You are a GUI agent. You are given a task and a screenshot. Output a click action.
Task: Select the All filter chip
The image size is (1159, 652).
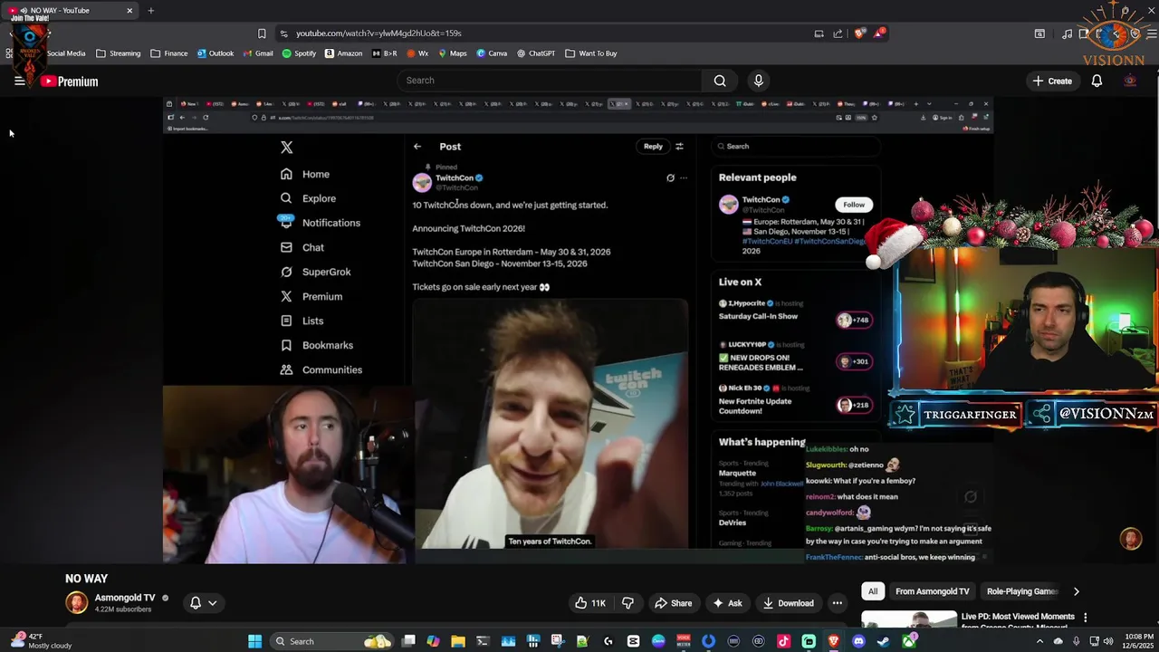(x=873, y=591)
